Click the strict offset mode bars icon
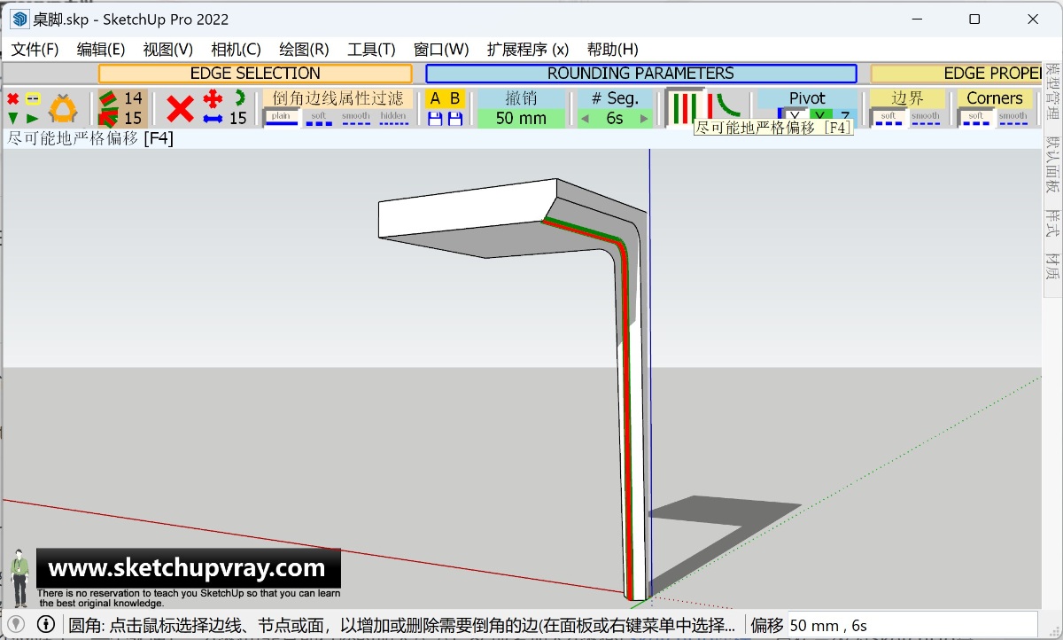This screenshot has width=1063, height=640. [683, 107]
